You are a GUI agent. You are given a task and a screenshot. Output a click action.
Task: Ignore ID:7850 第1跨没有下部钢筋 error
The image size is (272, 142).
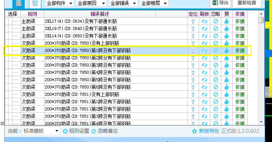216,50
